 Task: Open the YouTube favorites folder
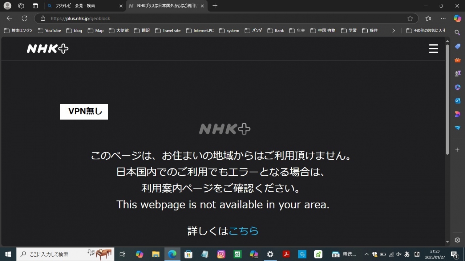(x=49, y=30)
